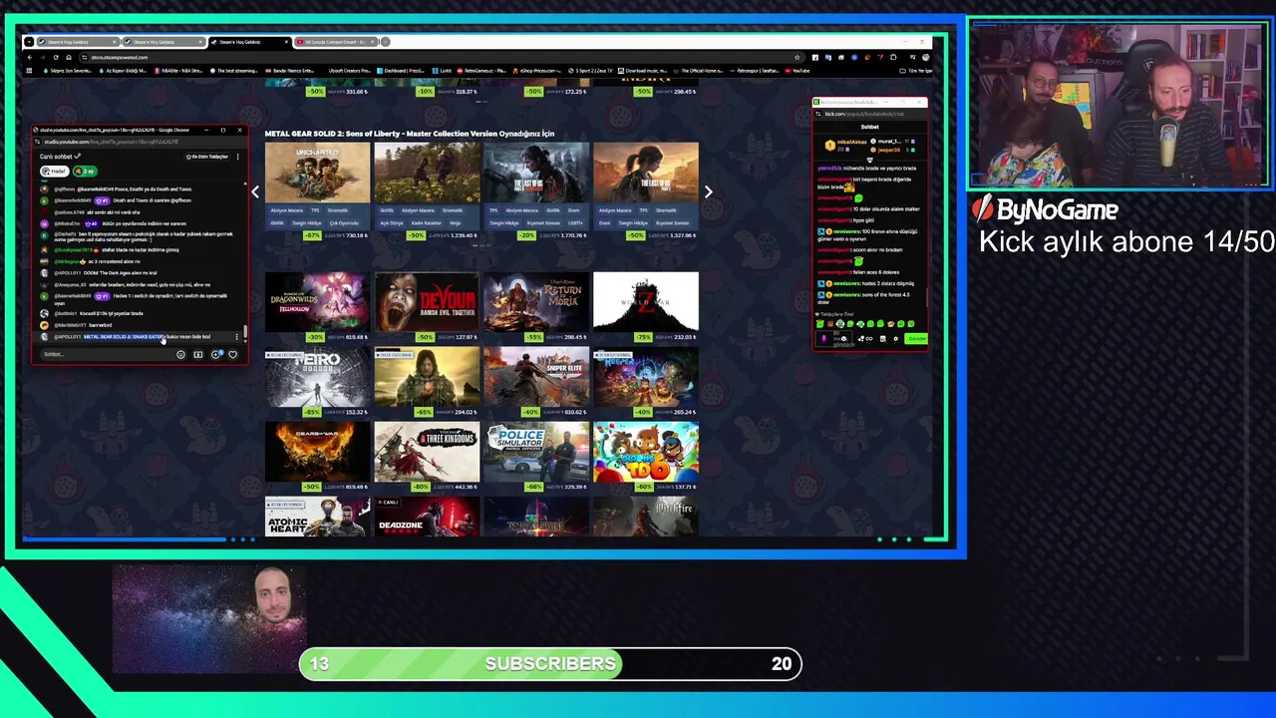Select the green 2 ay chip
This screenshot has height=718, width=1276.
point(85,172)
